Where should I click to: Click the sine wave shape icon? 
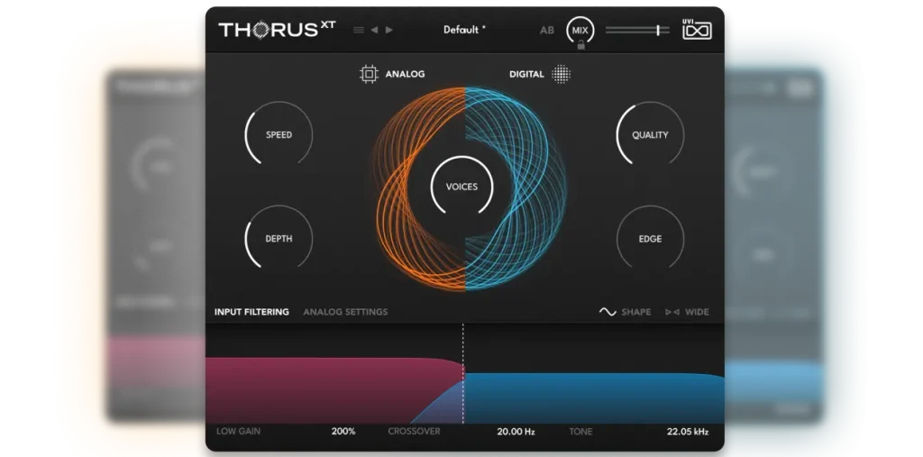[608, 312]
